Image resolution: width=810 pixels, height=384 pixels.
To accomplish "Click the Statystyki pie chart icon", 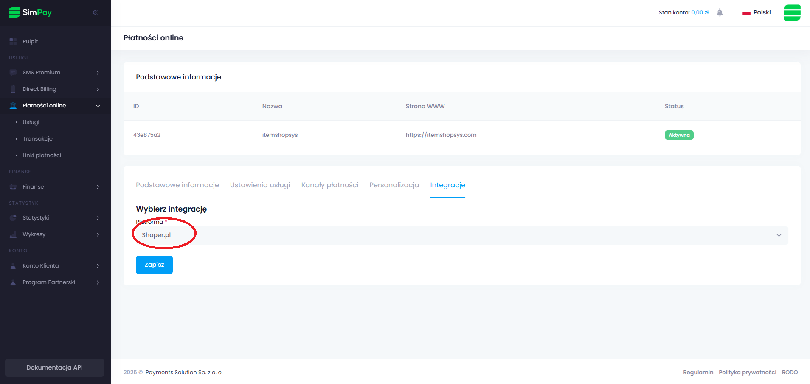I will [13, 218].
